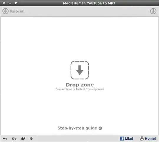
Task: Click the dashed drop zone arrow box
Action: (80, 70)
